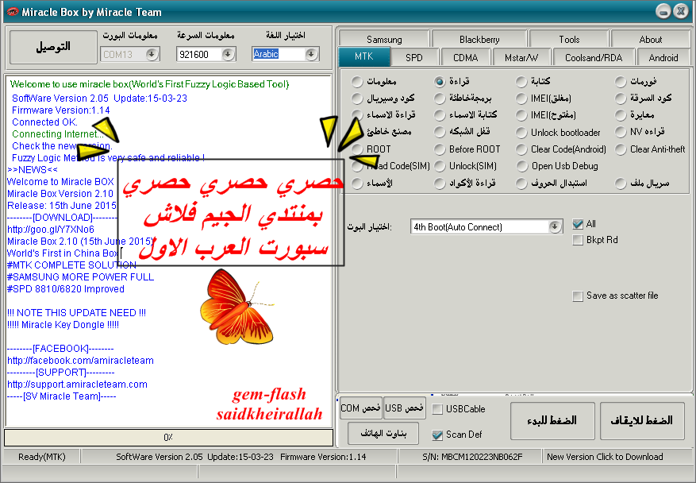Enable the Bkpt Rd checkbox
Viewport: 696px width, 483px height.
[x=578, y=241]
